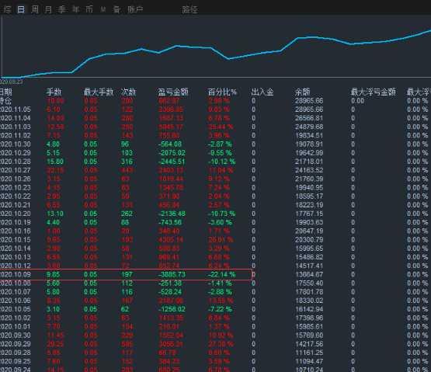The width and height of the screenshot is (431, 372).
Task: Click the 最大手数 column header
Action: click(x=99, y=92)
